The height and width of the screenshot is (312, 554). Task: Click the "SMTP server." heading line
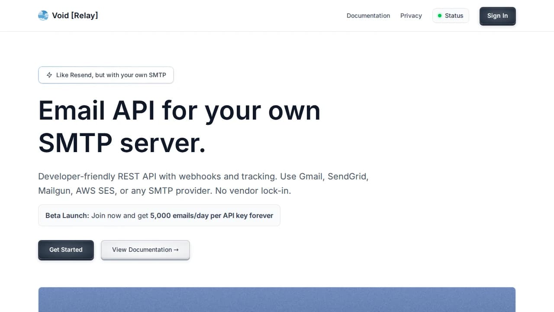coord(122,143)
